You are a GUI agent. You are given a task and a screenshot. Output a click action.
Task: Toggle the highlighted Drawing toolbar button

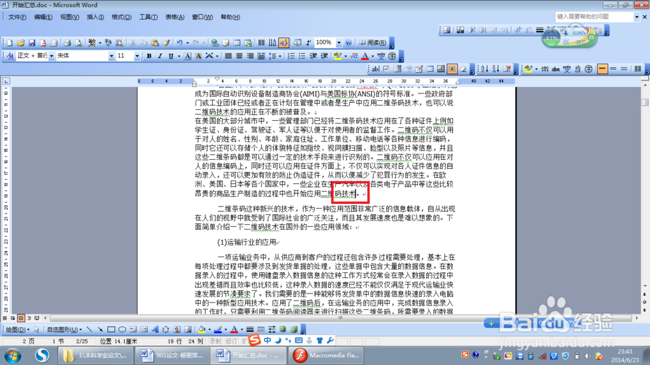point(283,43)
